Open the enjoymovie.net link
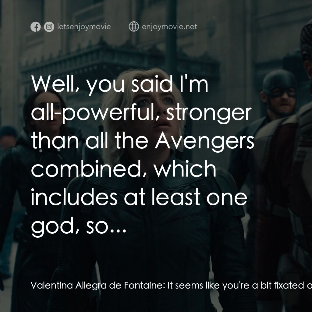Screen dimensions: 312x312 (x=169, y=27)
